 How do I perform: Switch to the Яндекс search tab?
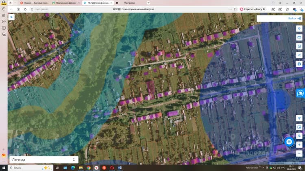[34, 3]
